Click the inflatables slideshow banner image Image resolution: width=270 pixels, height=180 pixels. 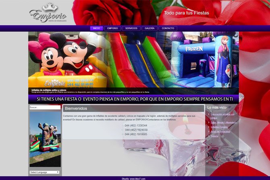tap(133, 63)
